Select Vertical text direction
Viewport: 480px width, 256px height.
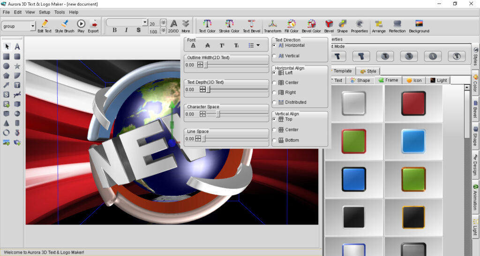[286, 56]
